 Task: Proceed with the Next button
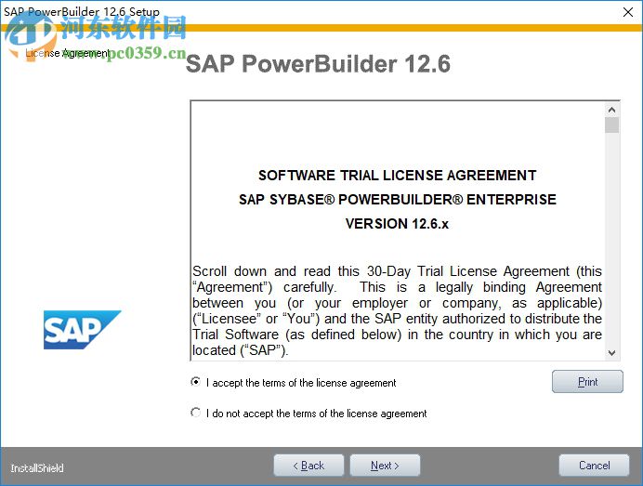385,466
